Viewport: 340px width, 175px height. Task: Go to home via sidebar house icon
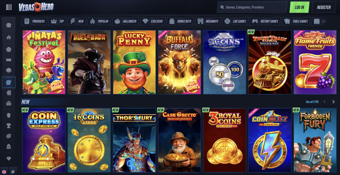coord(9,37)
